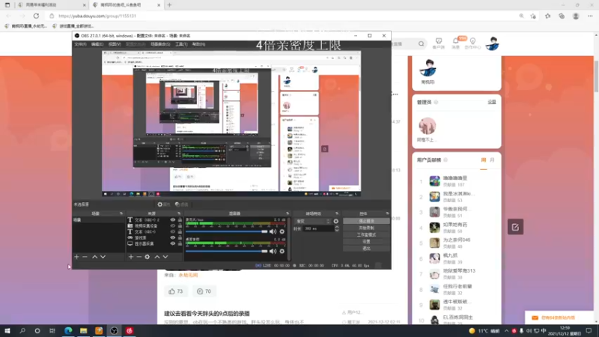The height and width of the screenshot is (337, 599).
Task: Mute the desktop audio speaker icon
Action: coord(273,251)
